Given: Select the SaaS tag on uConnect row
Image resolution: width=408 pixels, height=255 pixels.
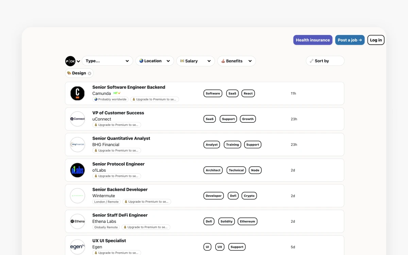Looking at the screenshot, I should pyautogui.click(x=210, y=119).
